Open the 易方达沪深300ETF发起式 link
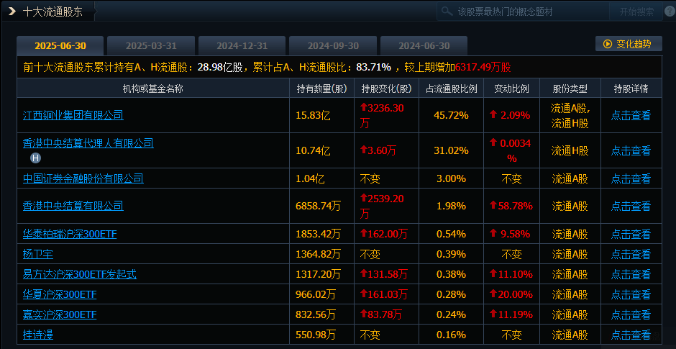The image size is (676, 349). tap(80, 274)
